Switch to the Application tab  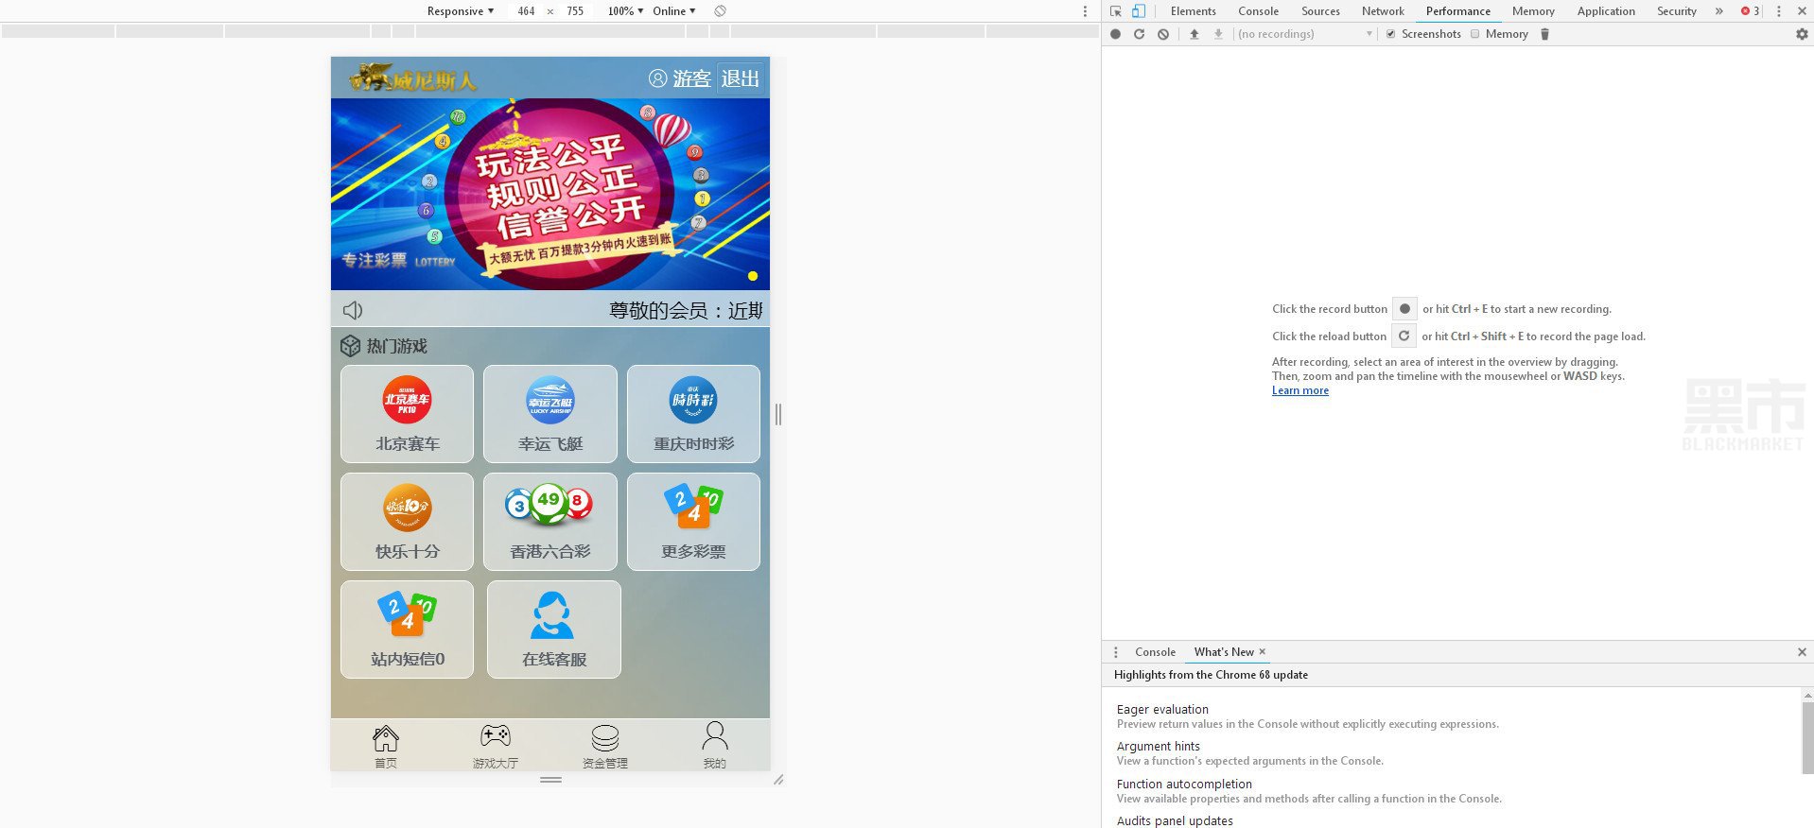click(1606, 11)
